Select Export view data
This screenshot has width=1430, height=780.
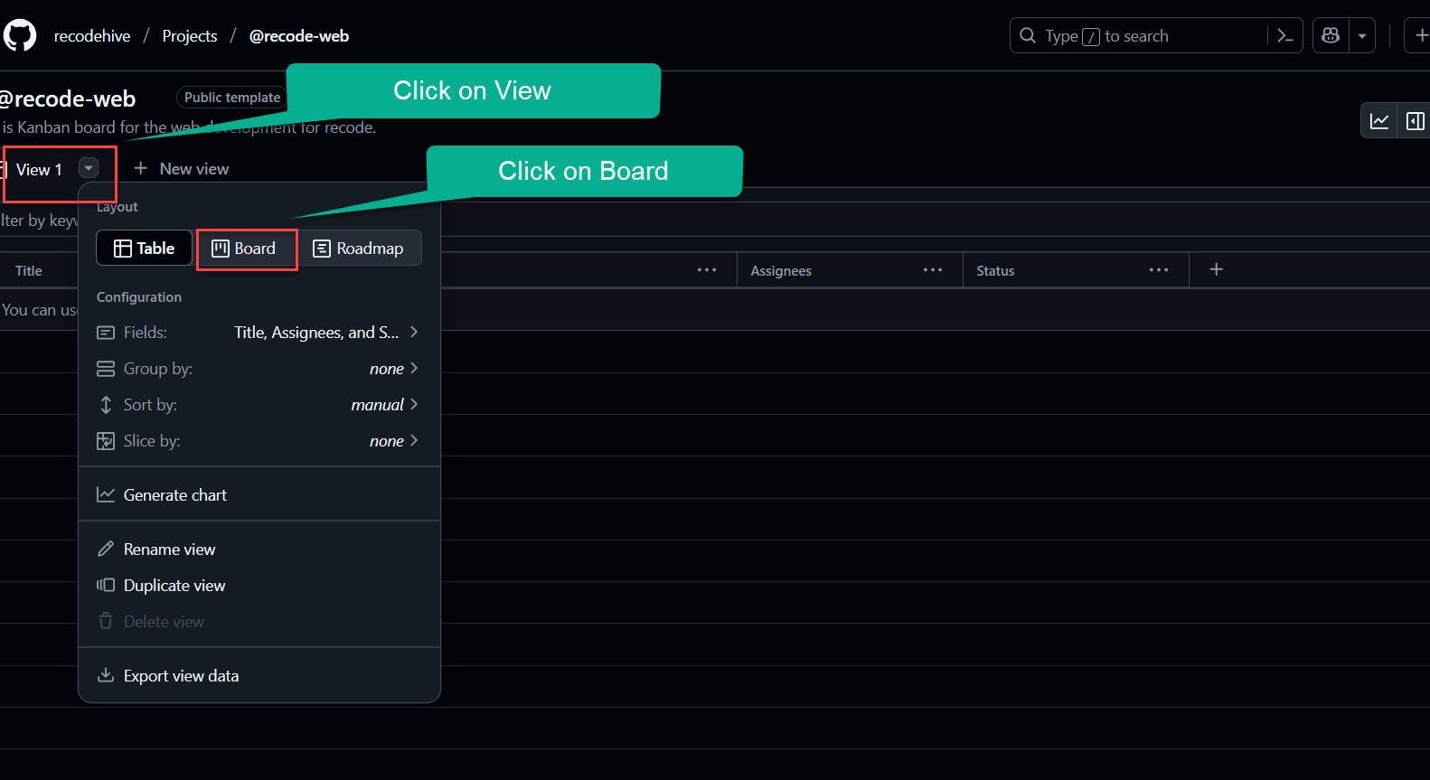[x=259, y=676]
